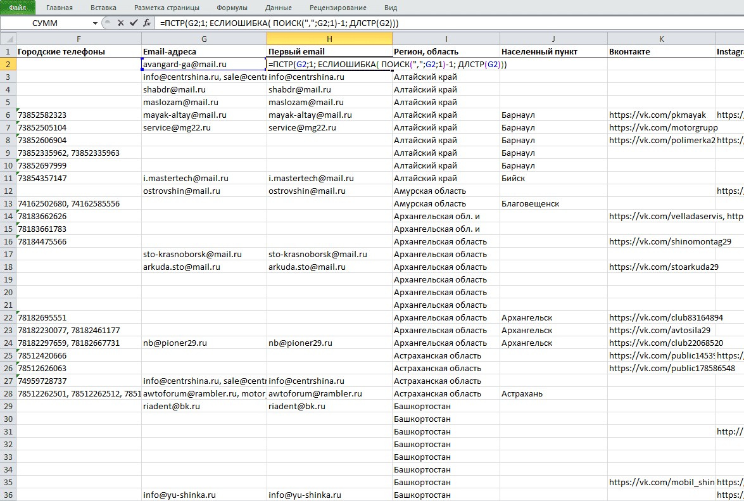
Task: Select riadent@bk.ru in the Email-адреса column
Action: pos(204,406)
